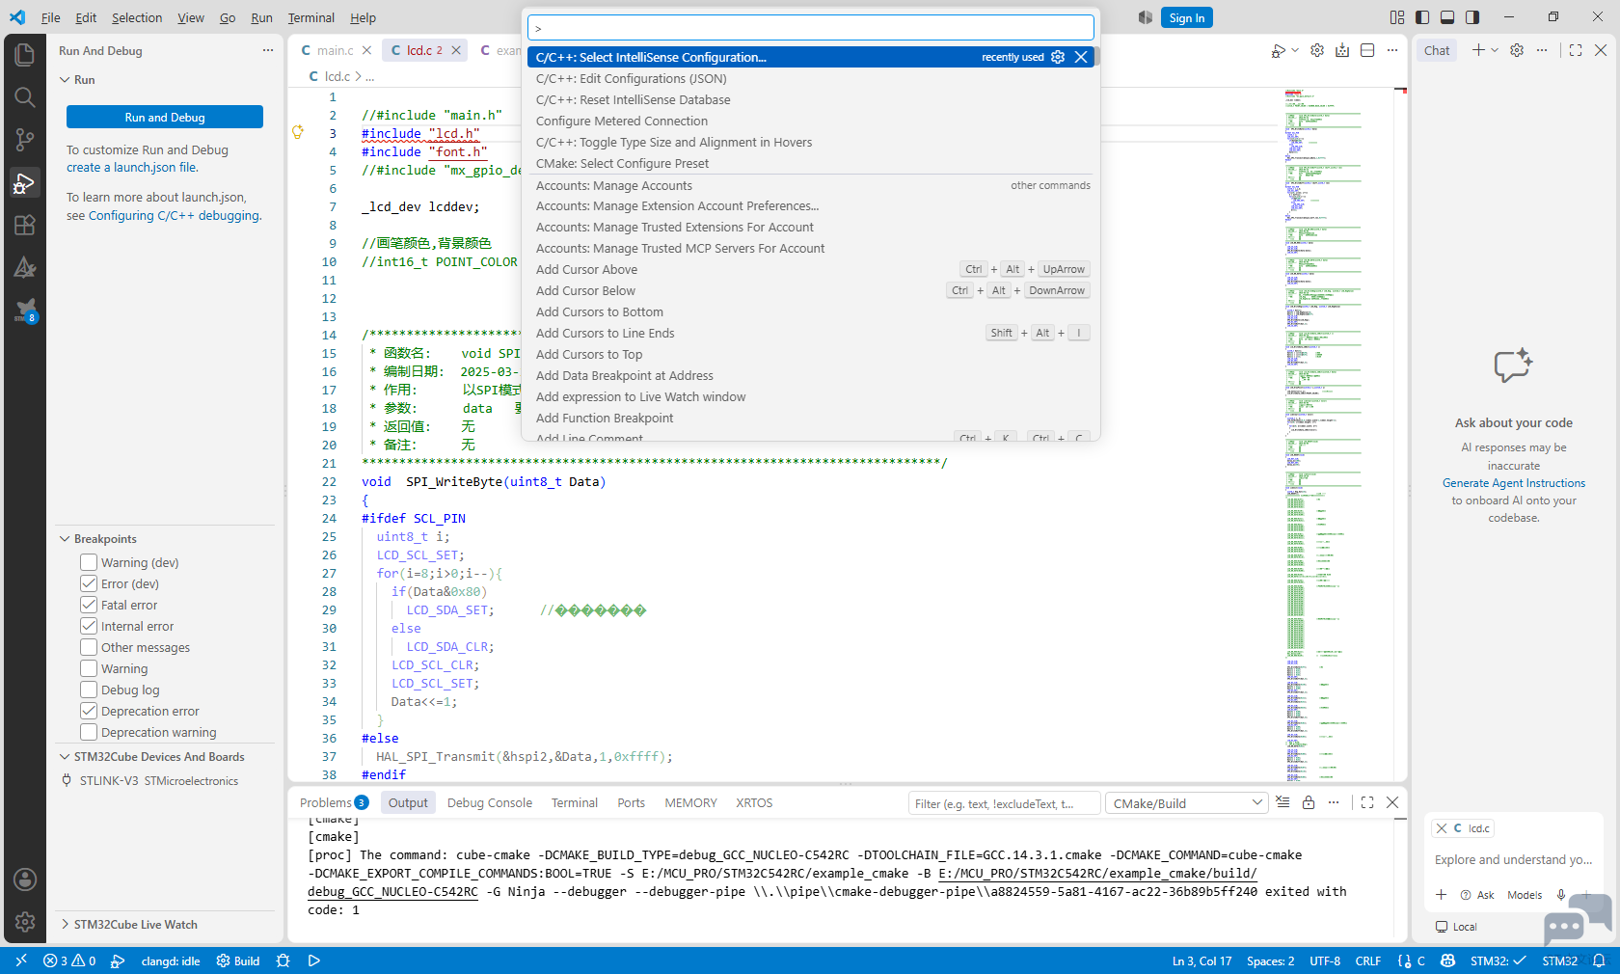Open the Explorer view in activity bar
The image size is (1620, 974).
25,55
